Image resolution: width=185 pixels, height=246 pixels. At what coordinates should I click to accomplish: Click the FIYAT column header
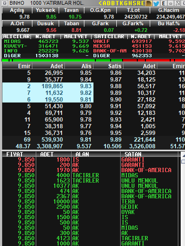coord(19,154)
